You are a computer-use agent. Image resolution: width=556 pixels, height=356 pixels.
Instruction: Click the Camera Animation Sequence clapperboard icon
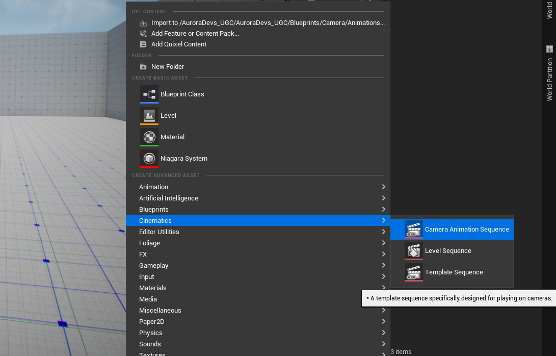414,230
